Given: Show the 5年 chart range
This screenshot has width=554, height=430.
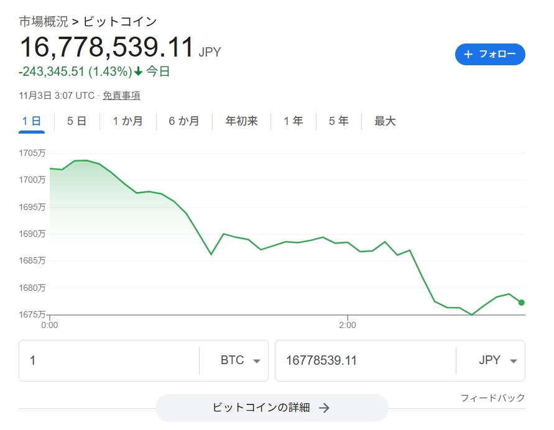Looking at the screenshot, I should [339, 121].
